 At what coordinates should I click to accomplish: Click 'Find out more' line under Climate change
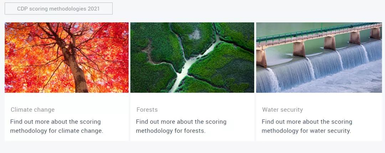pyautogui.click(x=56, y=122)
